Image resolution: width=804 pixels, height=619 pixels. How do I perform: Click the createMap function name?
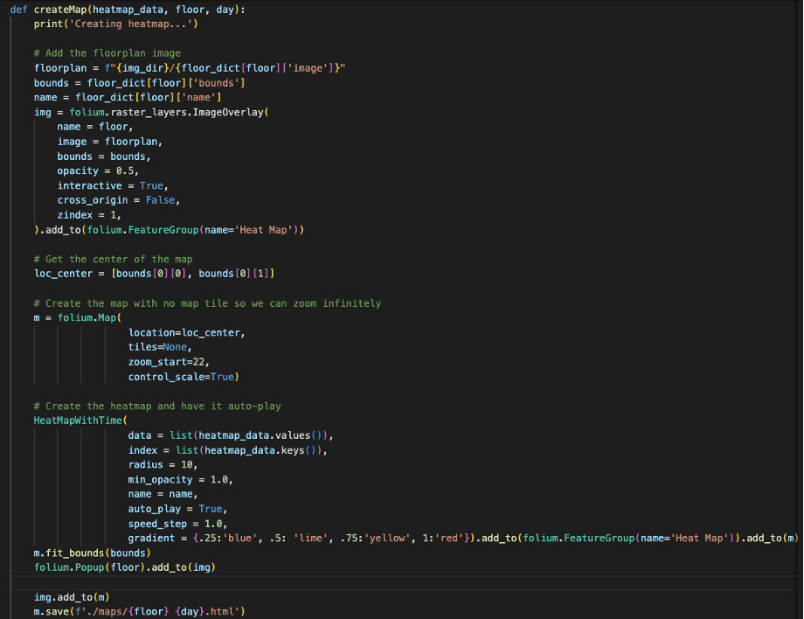[60, 9]
